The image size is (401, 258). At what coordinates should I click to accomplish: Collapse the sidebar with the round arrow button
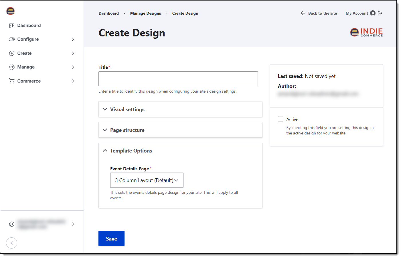click(11, 243)
